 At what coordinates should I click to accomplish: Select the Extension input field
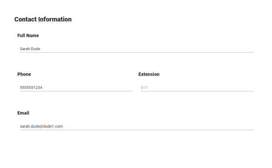click(x=198, y=88)
